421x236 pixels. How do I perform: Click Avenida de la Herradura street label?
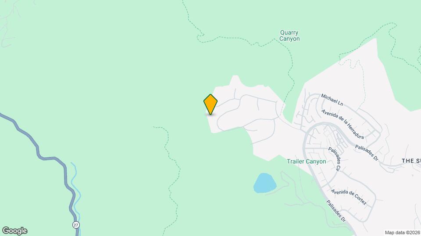pos(343,124)
